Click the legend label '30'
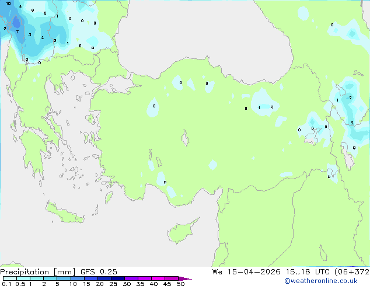The width and height of the screenshot is (370, 286). click(127, 284)
